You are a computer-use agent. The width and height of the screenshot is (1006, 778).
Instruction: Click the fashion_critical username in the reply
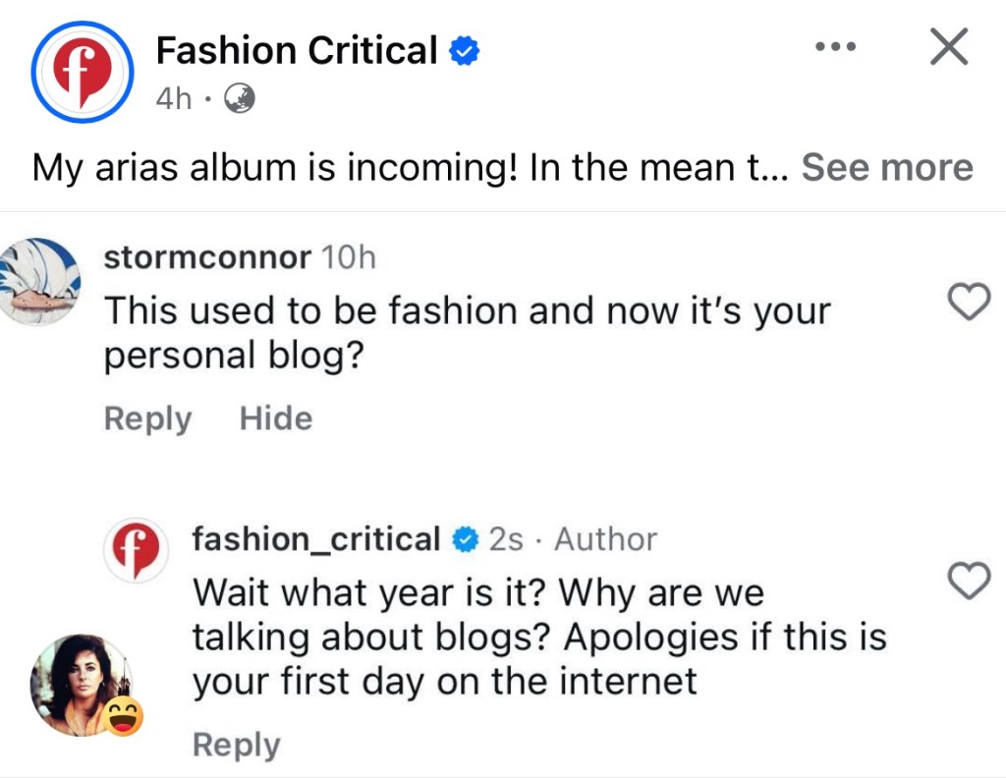pyautogui.click(x=315, y=539)
